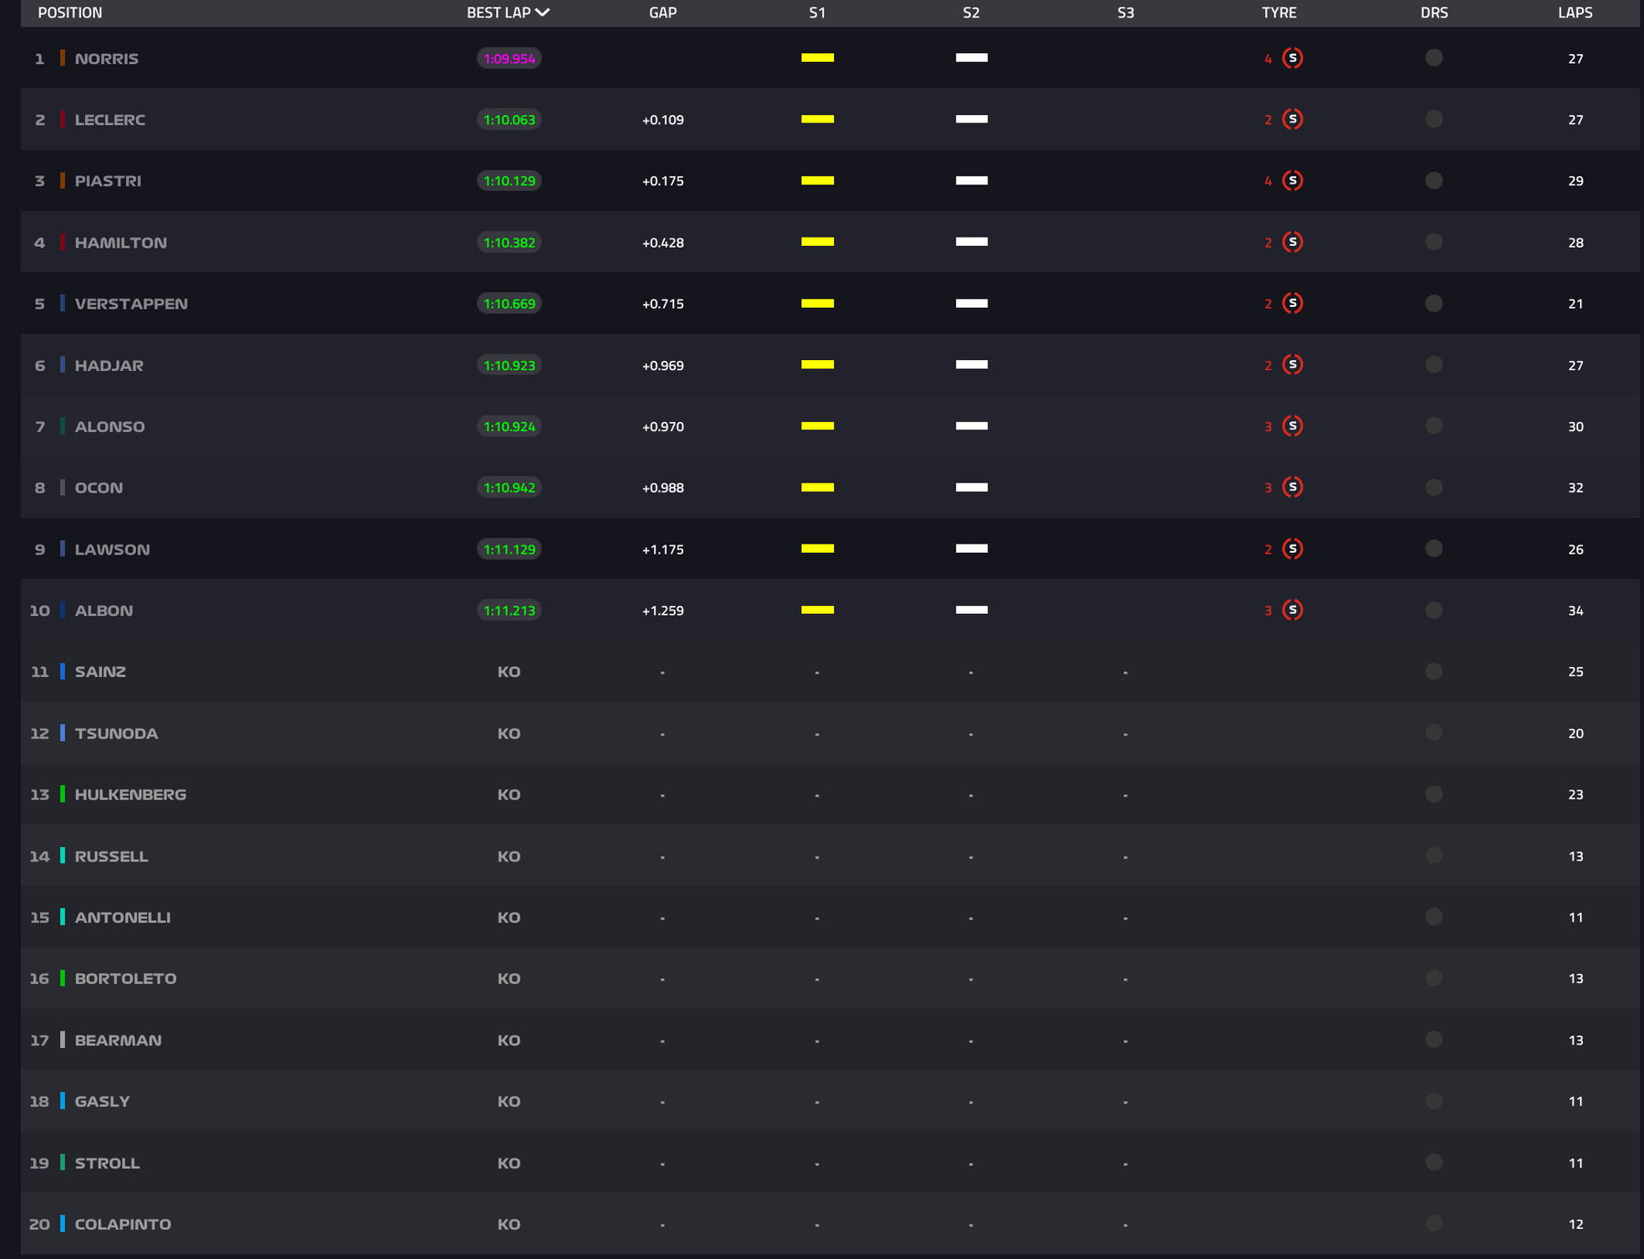Click the gap value +1.175
The image size is (1644, 1259).
[x=663, y=549]
